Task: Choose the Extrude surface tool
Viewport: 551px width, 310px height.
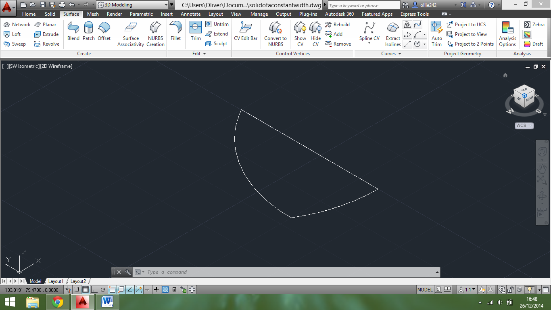Action: click(x=46, y=34)
